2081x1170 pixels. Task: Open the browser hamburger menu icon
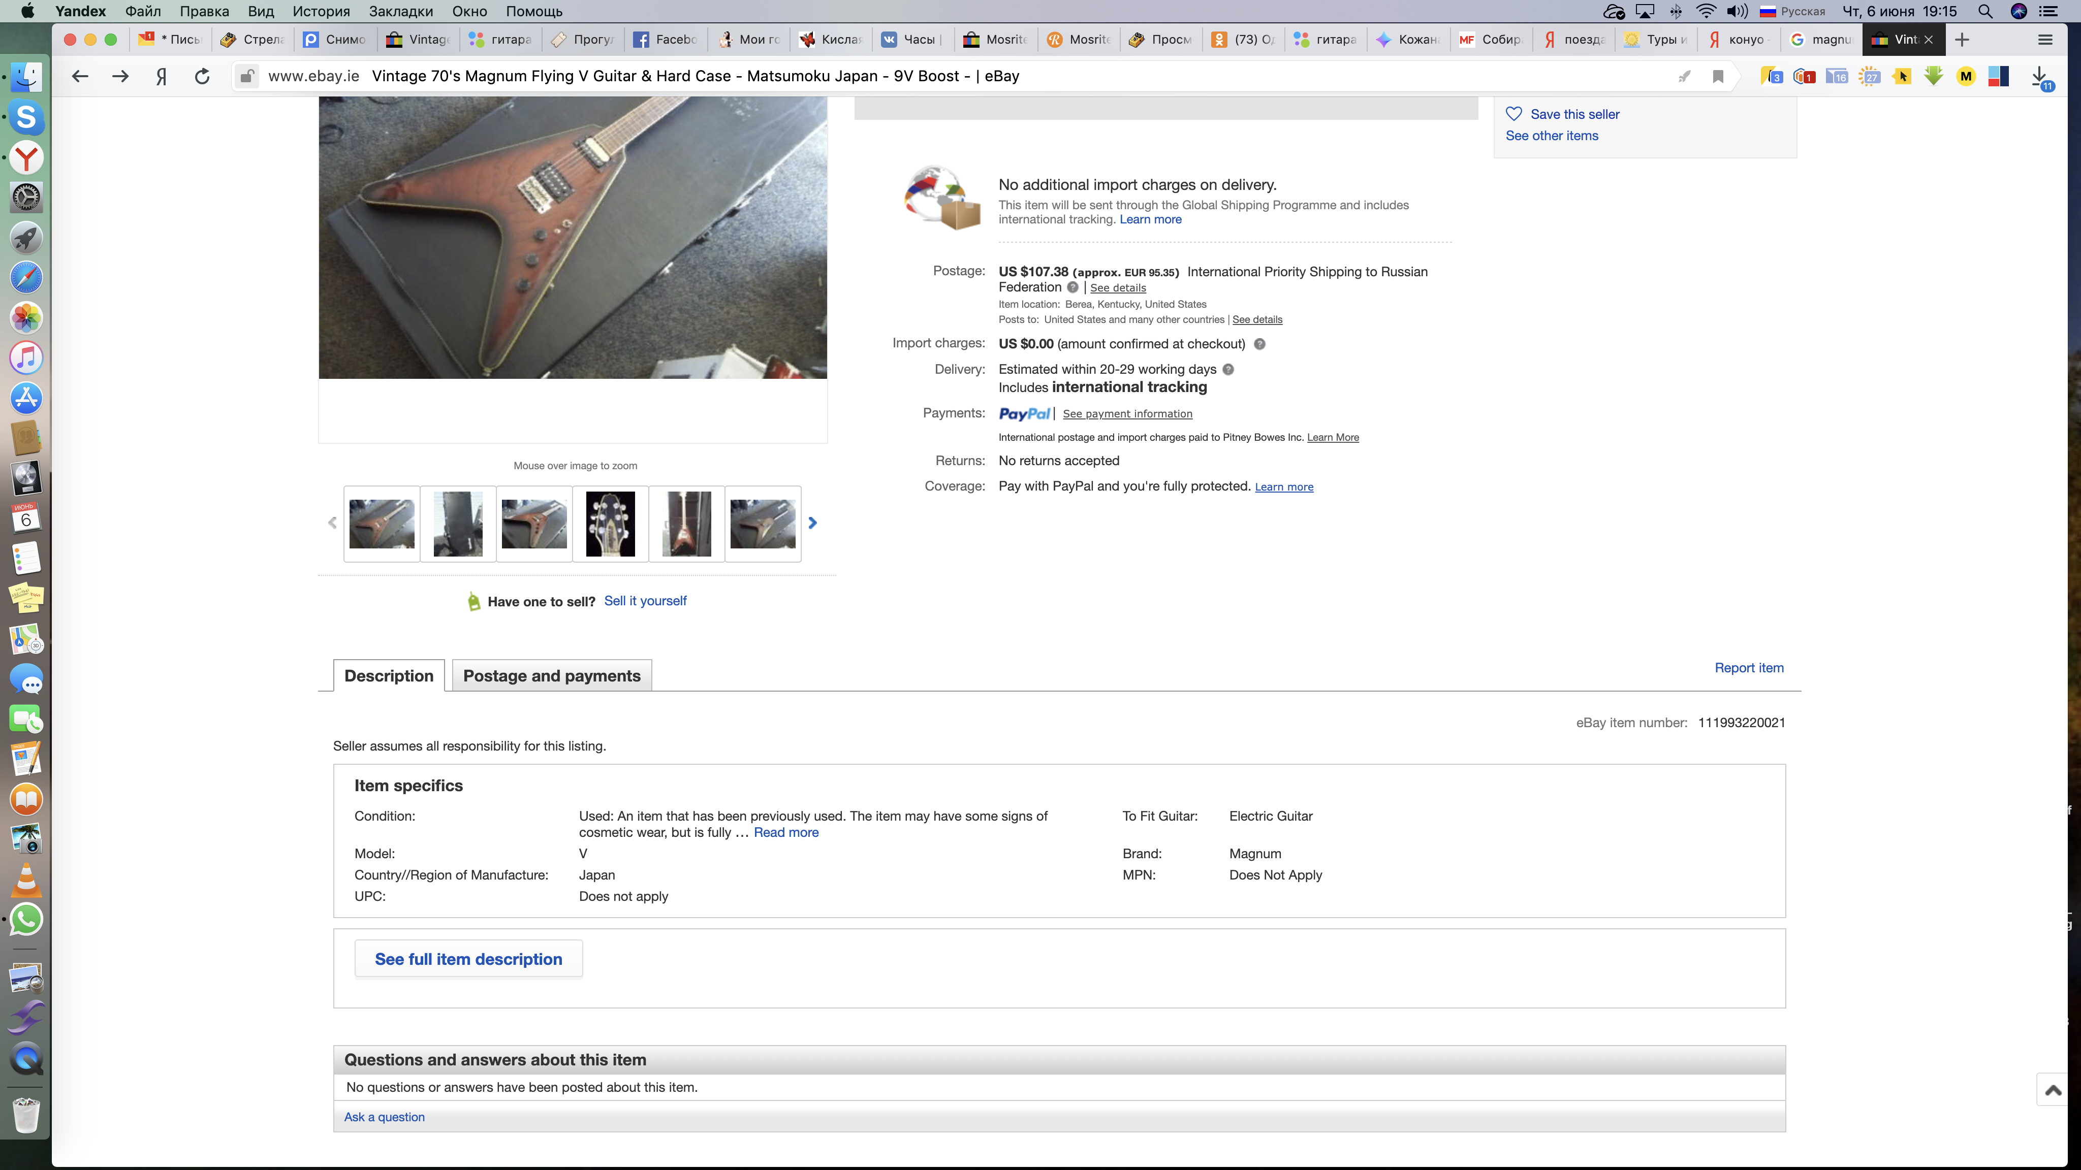2044,40
